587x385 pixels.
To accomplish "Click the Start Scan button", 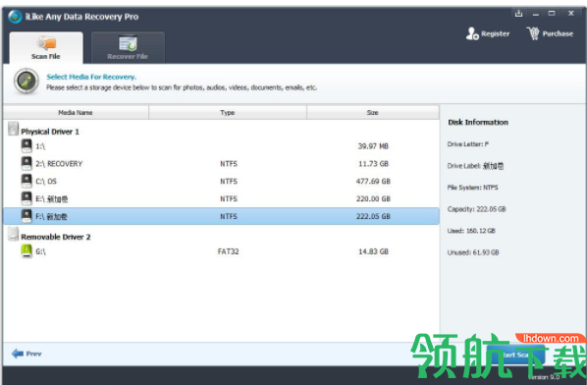I will click(x=516, y=355).
